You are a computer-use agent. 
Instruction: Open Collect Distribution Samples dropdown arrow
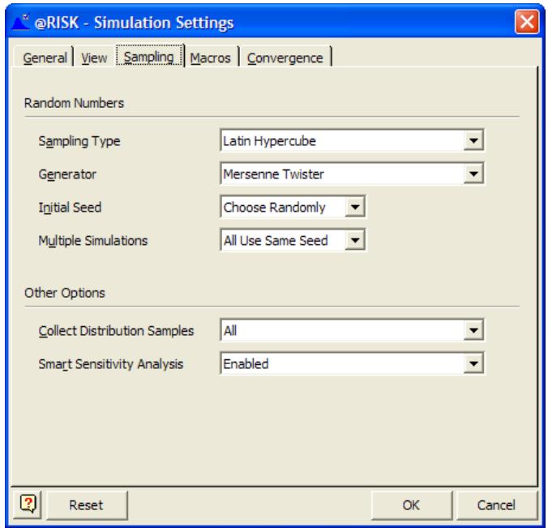(475, 331)
